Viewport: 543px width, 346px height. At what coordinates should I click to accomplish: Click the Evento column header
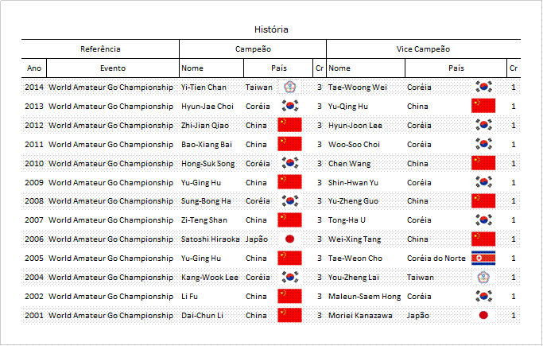[113, 68]
